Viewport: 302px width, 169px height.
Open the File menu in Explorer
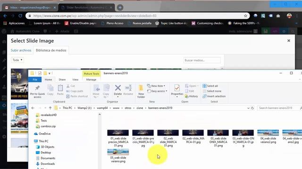[x=35, y=79]
